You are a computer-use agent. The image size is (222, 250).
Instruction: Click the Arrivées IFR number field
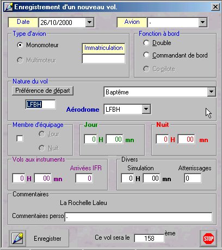pyautogui.click(x=84, y=178)
